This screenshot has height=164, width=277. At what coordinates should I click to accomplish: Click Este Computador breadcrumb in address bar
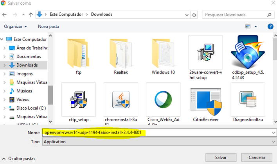[x=66, y=14]
